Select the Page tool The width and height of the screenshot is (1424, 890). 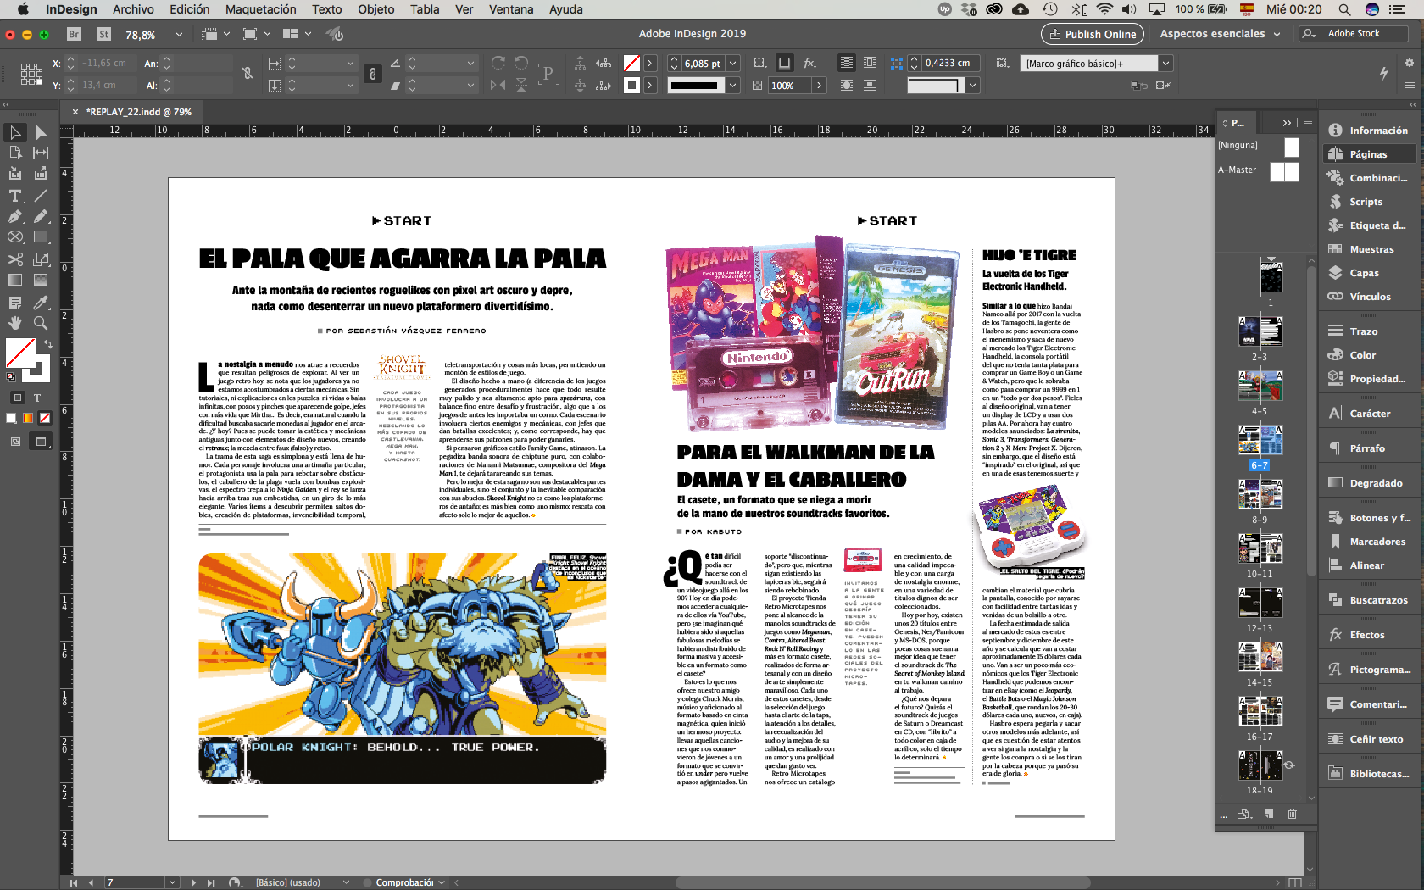coord(15,153)
